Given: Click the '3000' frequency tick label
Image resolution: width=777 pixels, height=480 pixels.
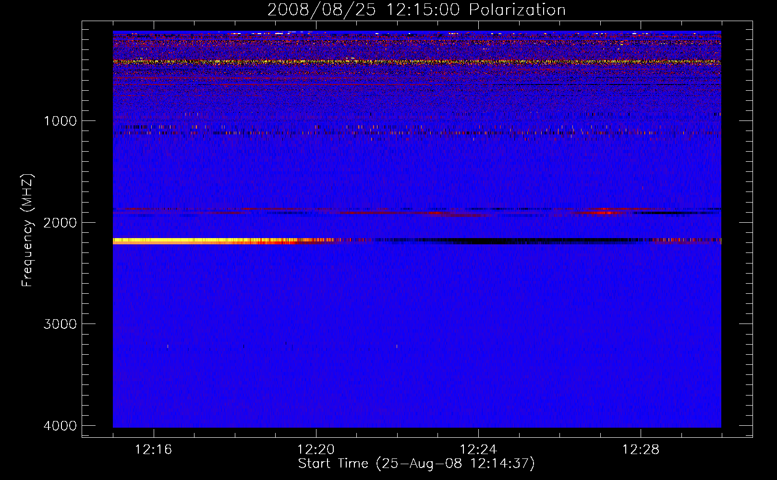Looking at the screenshot, I should point(60,324).
